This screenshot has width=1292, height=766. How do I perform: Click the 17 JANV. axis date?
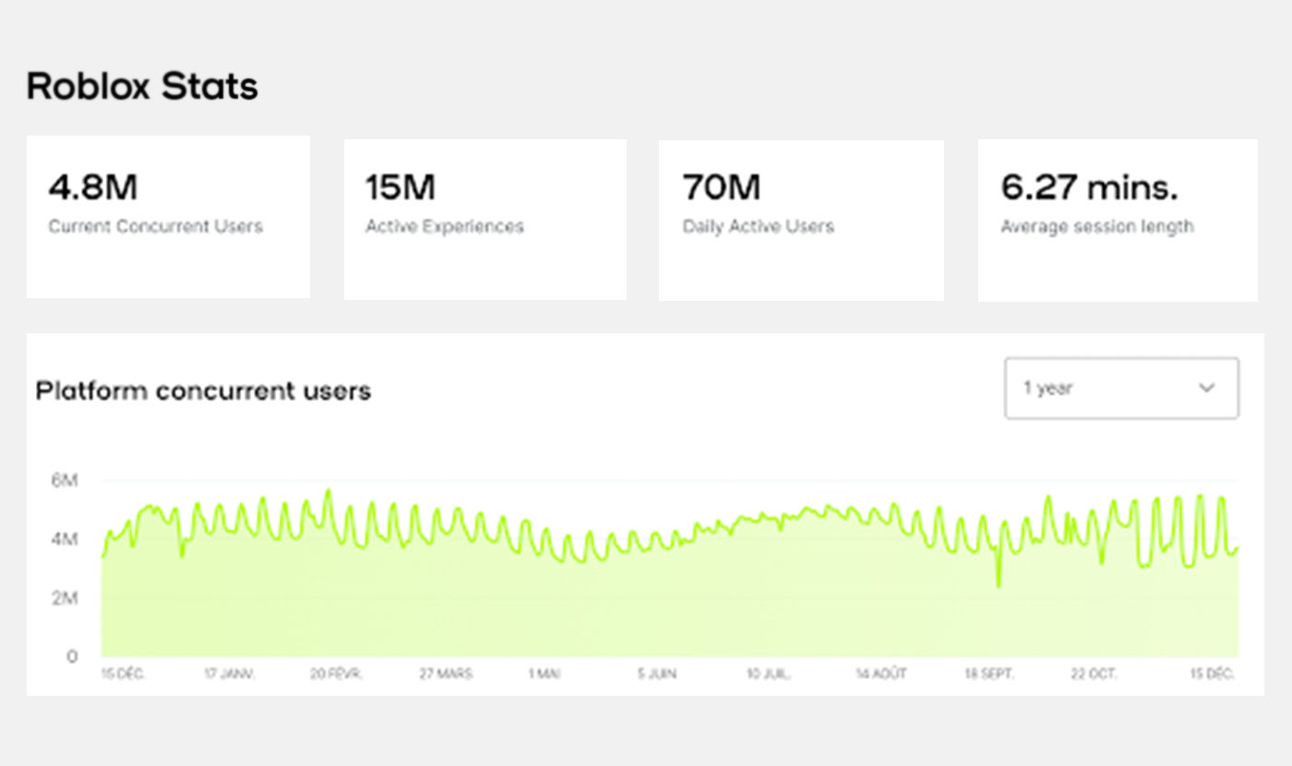(x=230, y=675)
